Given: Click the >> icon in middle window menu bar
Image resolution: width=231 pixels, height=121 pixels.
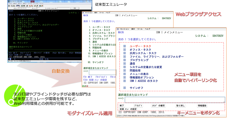Looking at the screenshot, I should [x=83, y=13].
